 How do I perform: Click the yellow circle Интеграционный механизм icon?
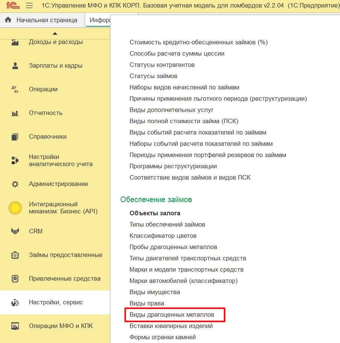tap(15, 208)
